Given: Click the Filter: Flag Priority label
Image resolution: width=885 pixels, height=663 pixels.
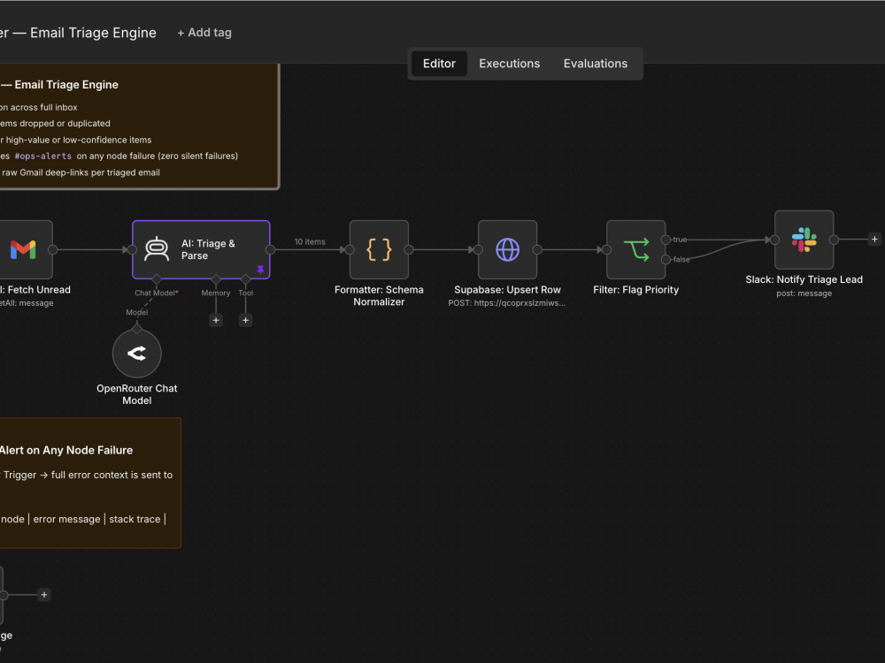Looking at the screenshot, I should point(636,290).
